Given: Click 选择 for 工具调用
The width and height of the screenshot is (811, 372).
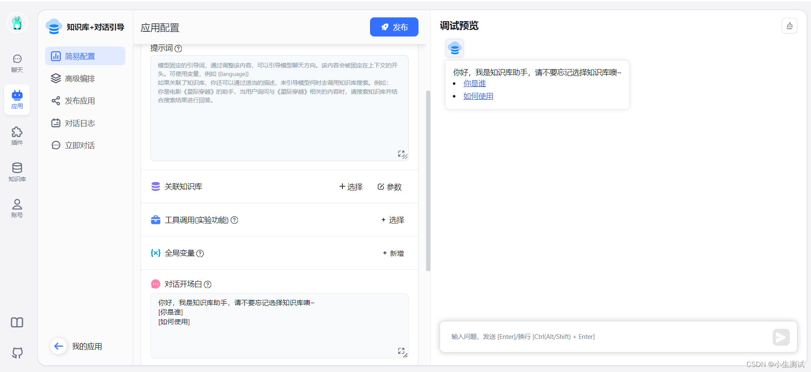Looking at the screenshot, I should [393, 220].
